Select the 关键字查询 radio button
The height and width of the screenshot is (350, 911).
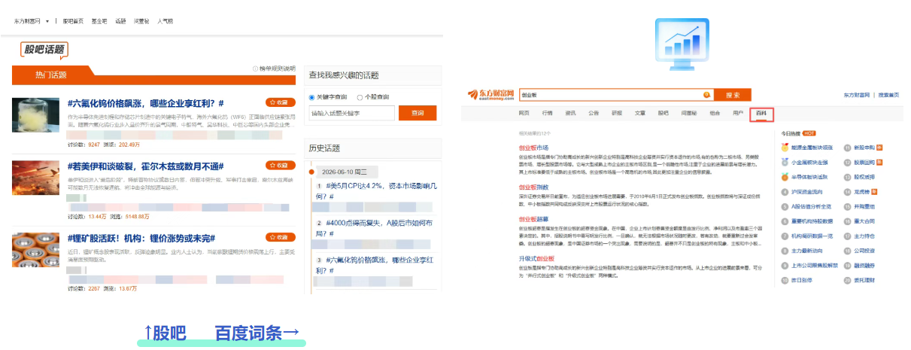tap(312, 97)
